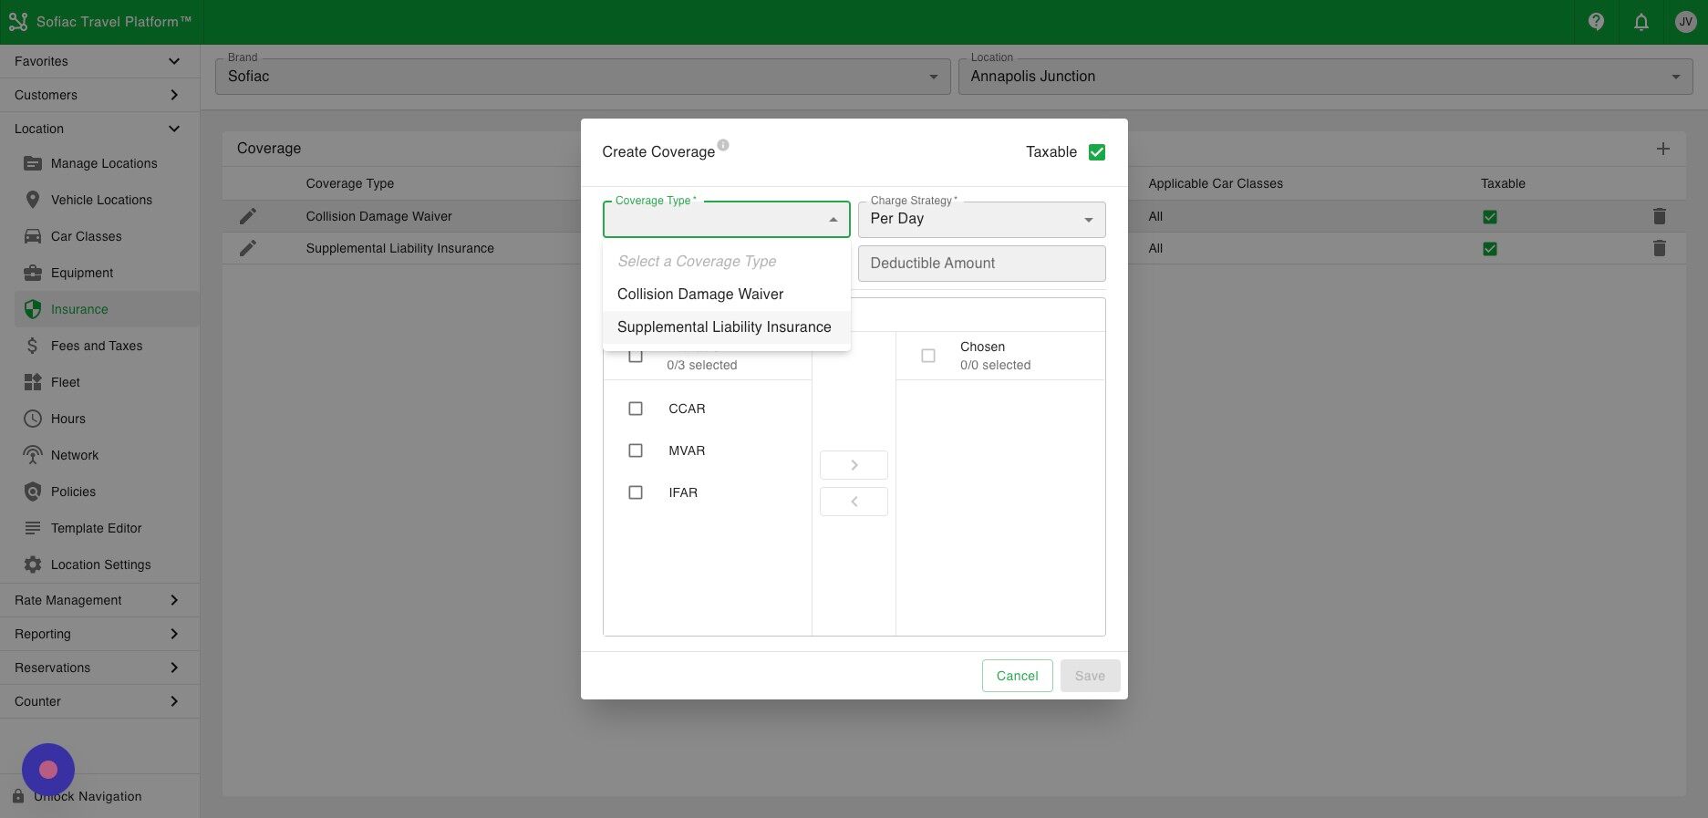Toggle the Taxable checkbox in dialog
Screen dimensions: 1708x818
click(x=1097, y=152)
